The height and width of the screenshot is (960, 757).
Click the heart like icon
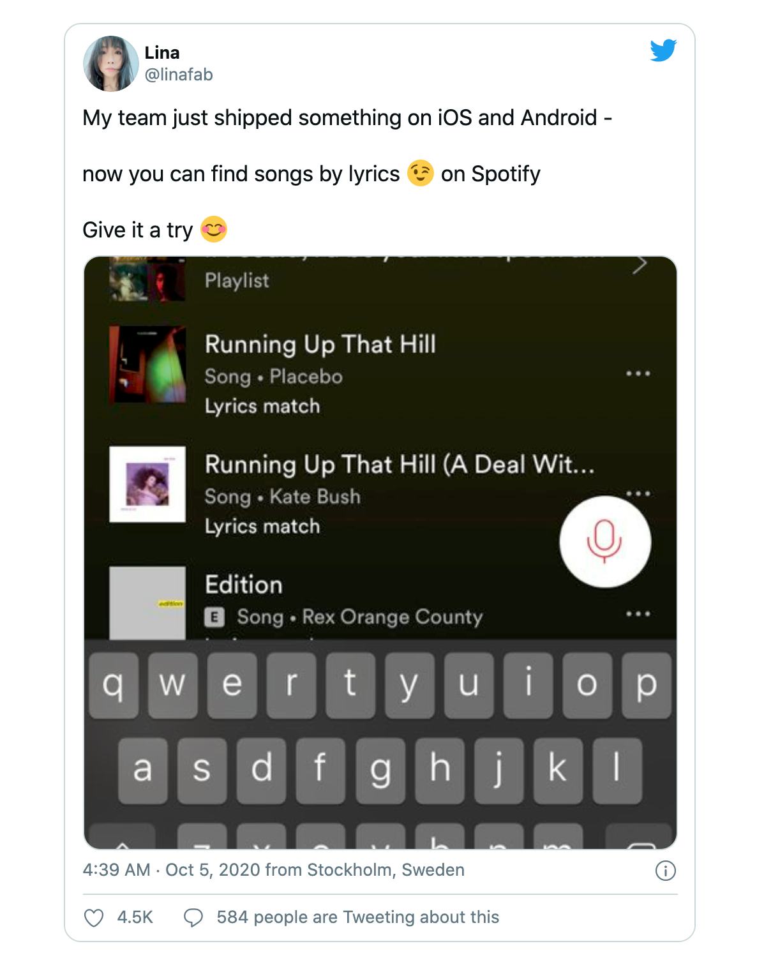coord(94,918)
